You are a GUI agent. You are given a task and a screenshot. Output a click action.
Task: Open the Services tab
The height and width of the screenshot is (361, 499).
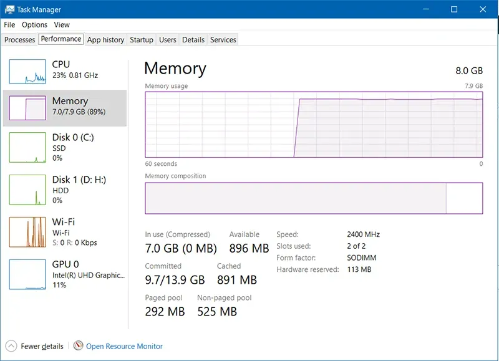pos(223,40)
